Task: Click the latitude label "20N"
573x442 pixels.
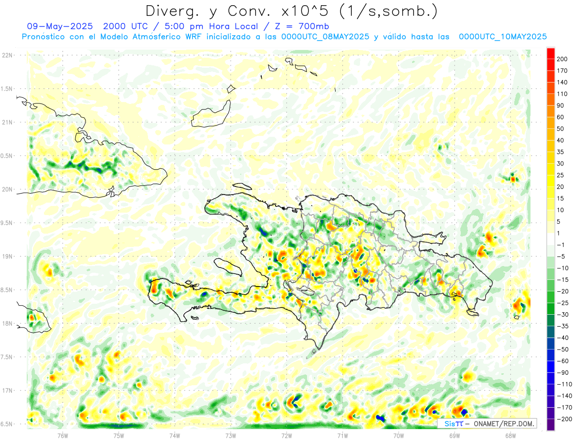Action: click(x=7, y=189)
